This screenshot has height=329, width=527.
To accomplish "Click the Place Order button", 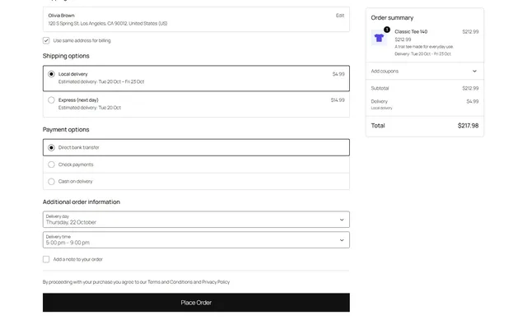I will (x=196, y=303).
